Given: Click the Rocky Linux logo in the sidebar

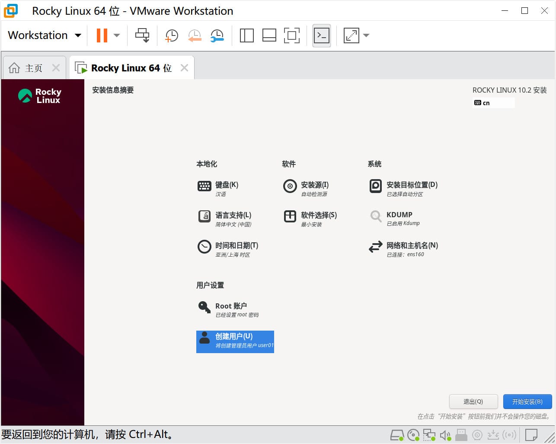Looking at the screenshot, I should tap(40, 96).
